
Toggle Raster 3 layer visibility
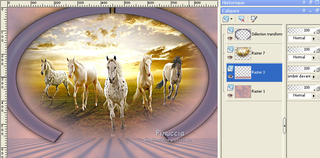(x=230, y=76)
